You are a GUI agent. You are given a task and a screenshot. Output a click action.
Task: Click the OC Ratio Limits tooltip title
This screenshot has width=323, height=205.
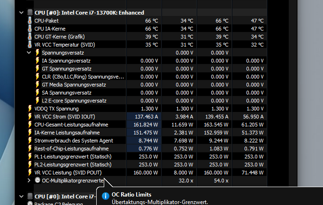(x=131, y=195)
